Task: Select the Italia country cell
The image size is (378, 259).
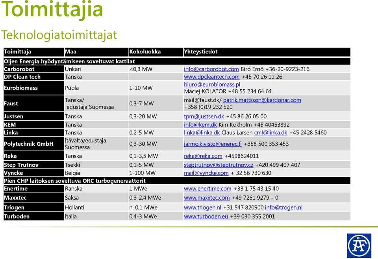Action: click(x=96, y=217)
